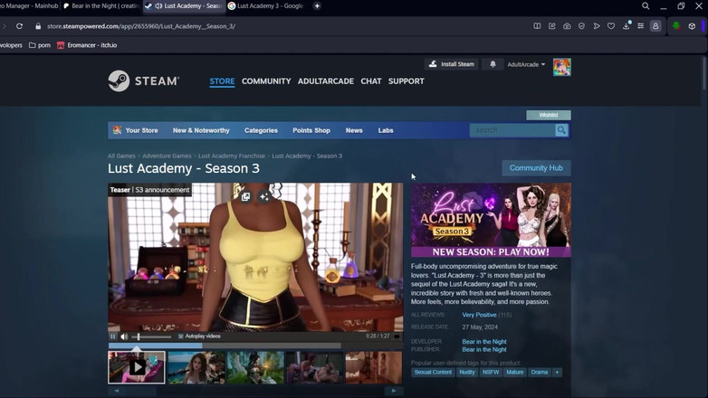This screenshot has width=708, height=398.
Task: Click the thumbnail strip scrollbar
Action: (255, 391)
